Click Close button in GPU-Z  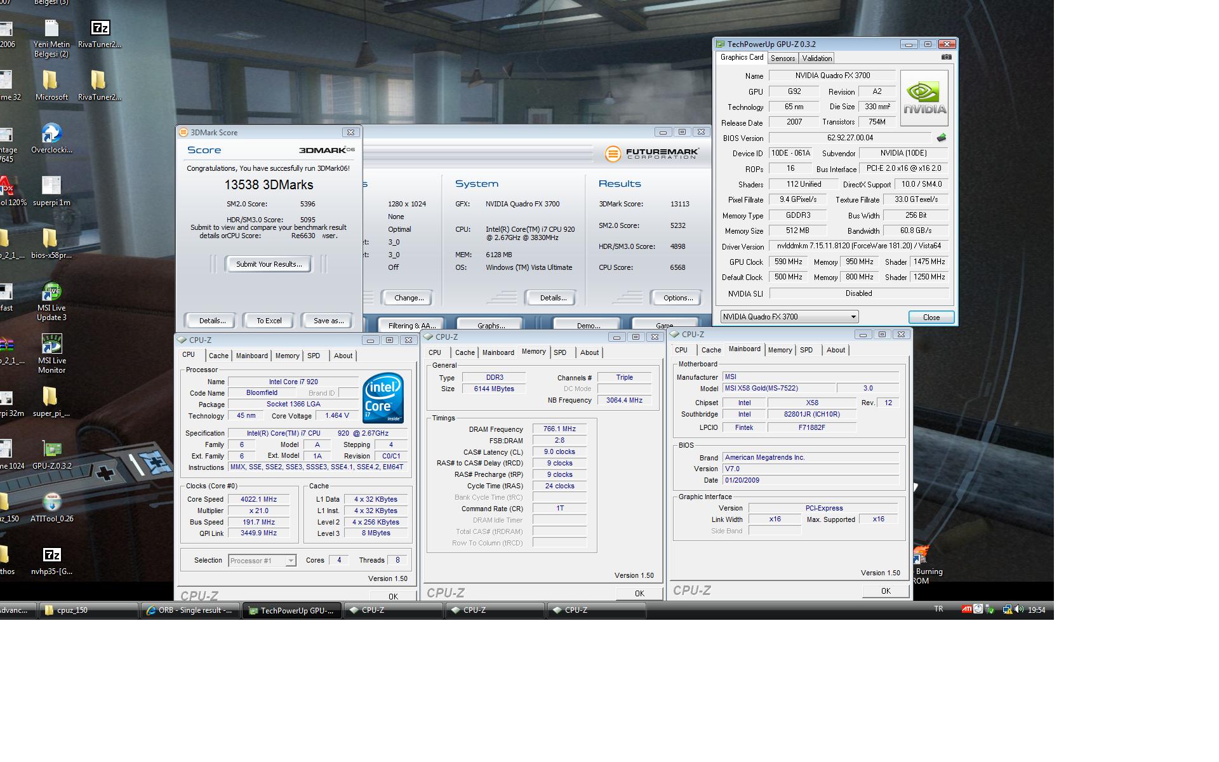coord(931,317)
